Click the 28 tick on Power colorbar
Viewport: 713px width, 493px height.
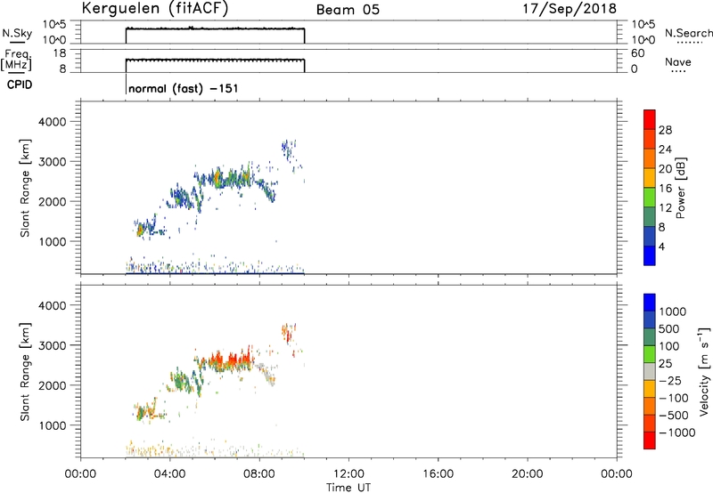click(665, 130)
